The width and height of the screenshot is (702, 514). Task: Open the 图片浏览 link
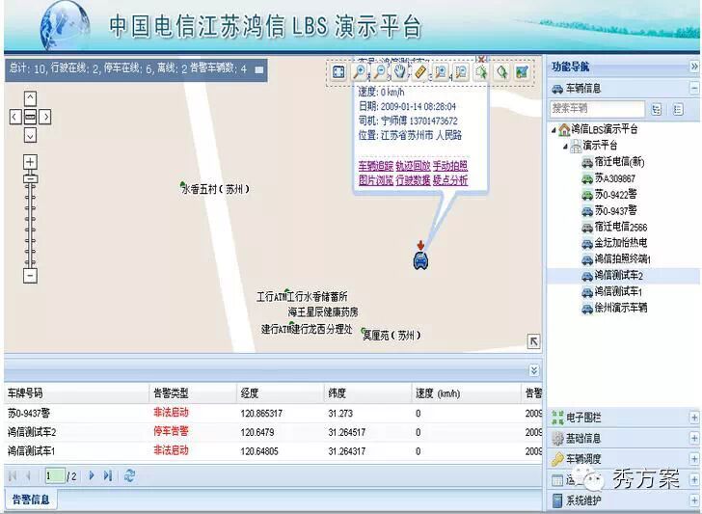(x=376, y=180)
